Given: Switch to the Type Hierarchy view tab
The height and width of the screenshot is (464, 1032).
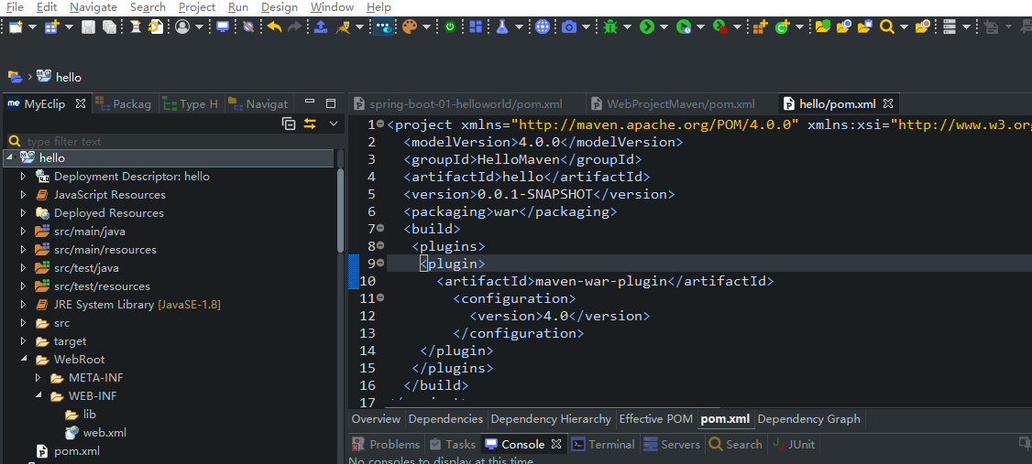Looking at the screenshot, I should [191, 103].
